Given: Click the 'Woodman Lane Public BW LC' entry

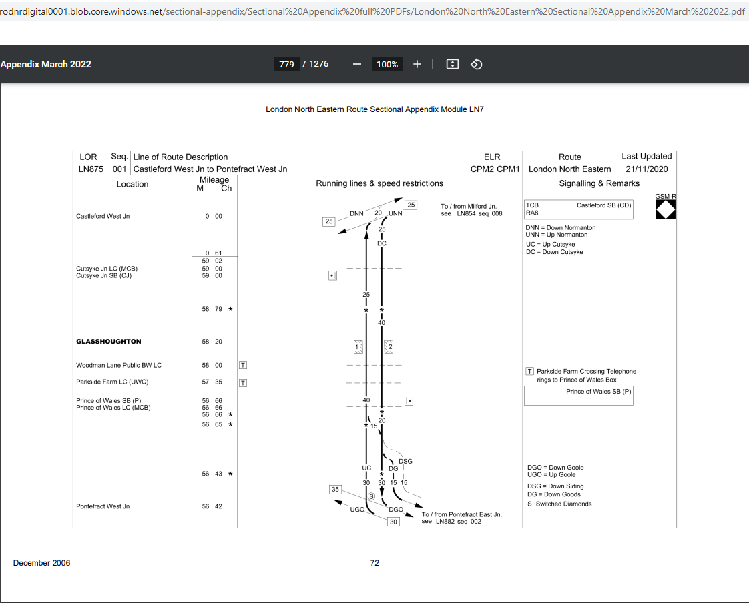Looking at the screenshot, I should pyautogui.click(x=118, y=366).
